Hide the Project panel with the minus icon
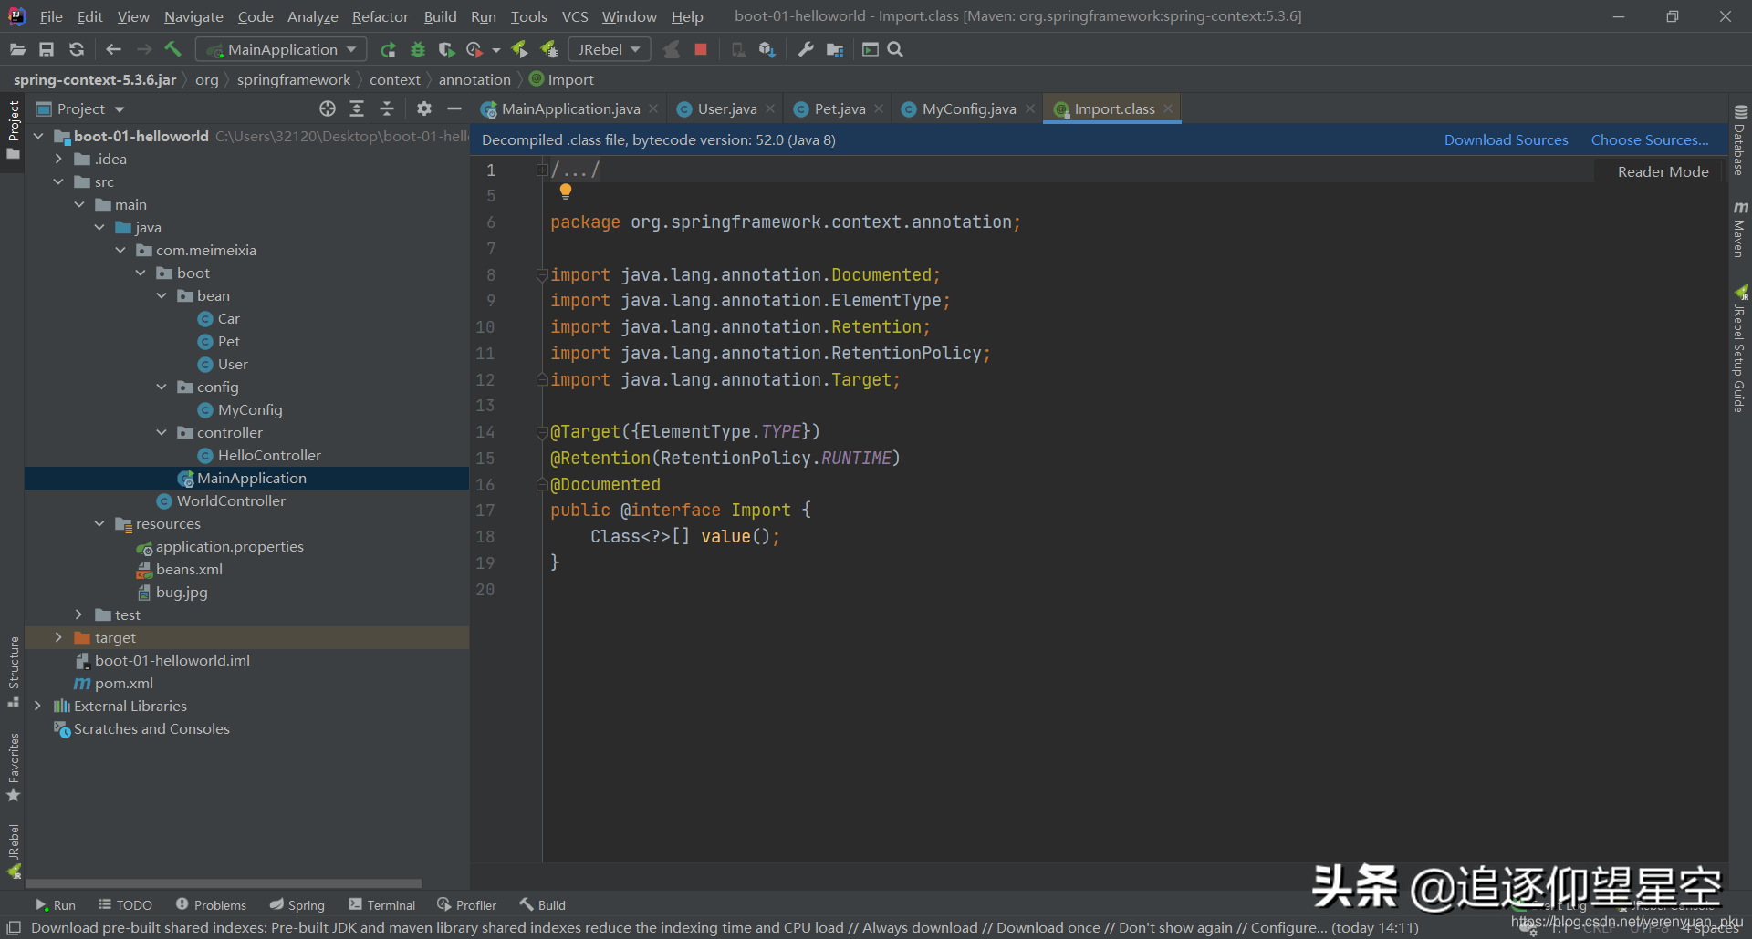 click(454, 108)
